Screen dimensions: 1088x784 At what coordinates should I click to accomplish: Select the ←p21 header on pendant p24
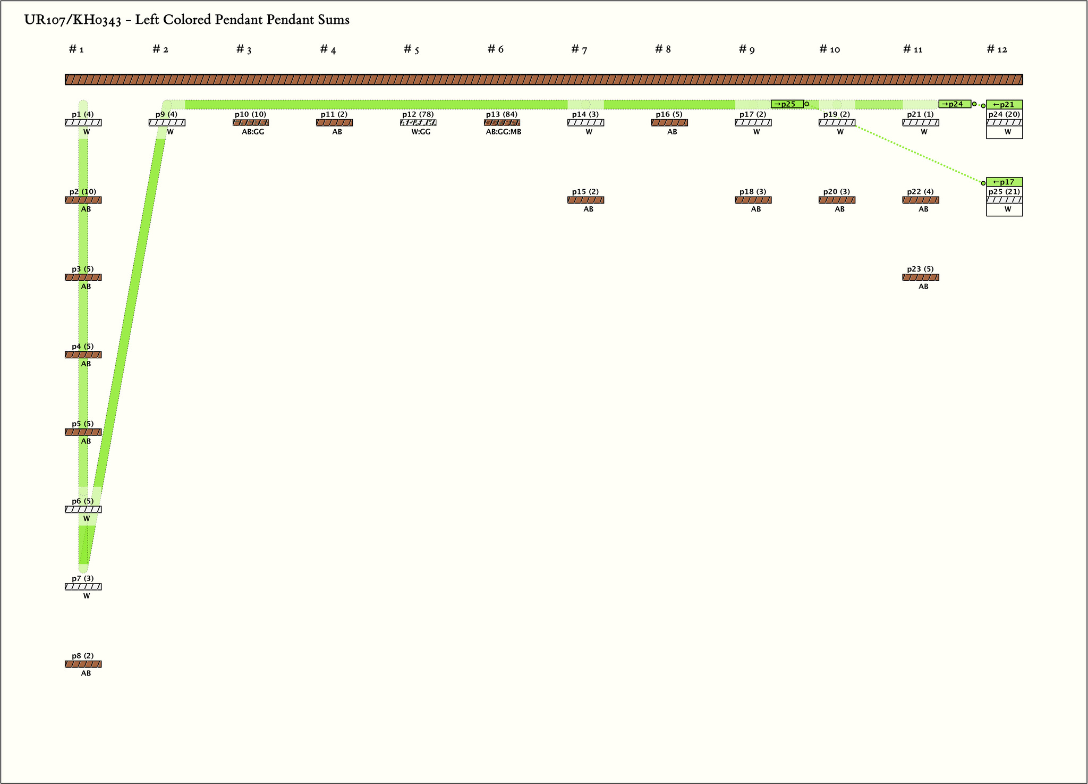tap(1004, 105)
